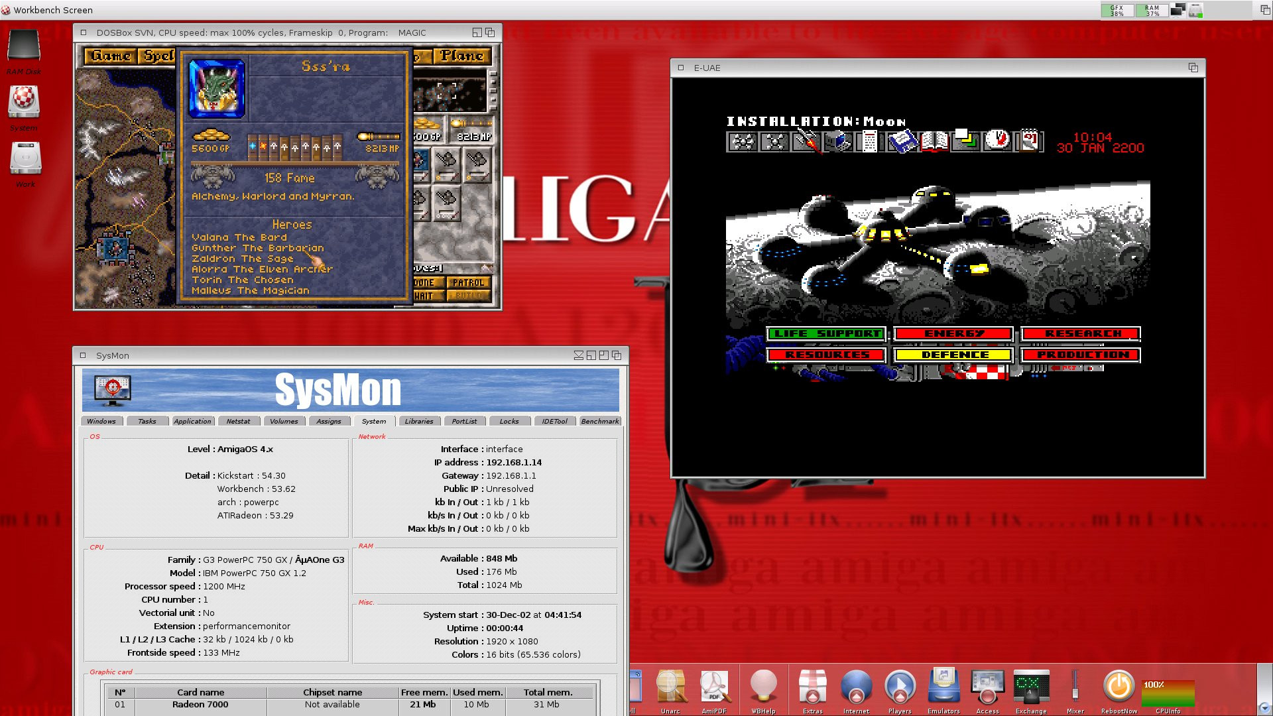Click the RebootNow power icon in dock
The height and width of the screenshot is (716, 1273).
click(1119, 691)
